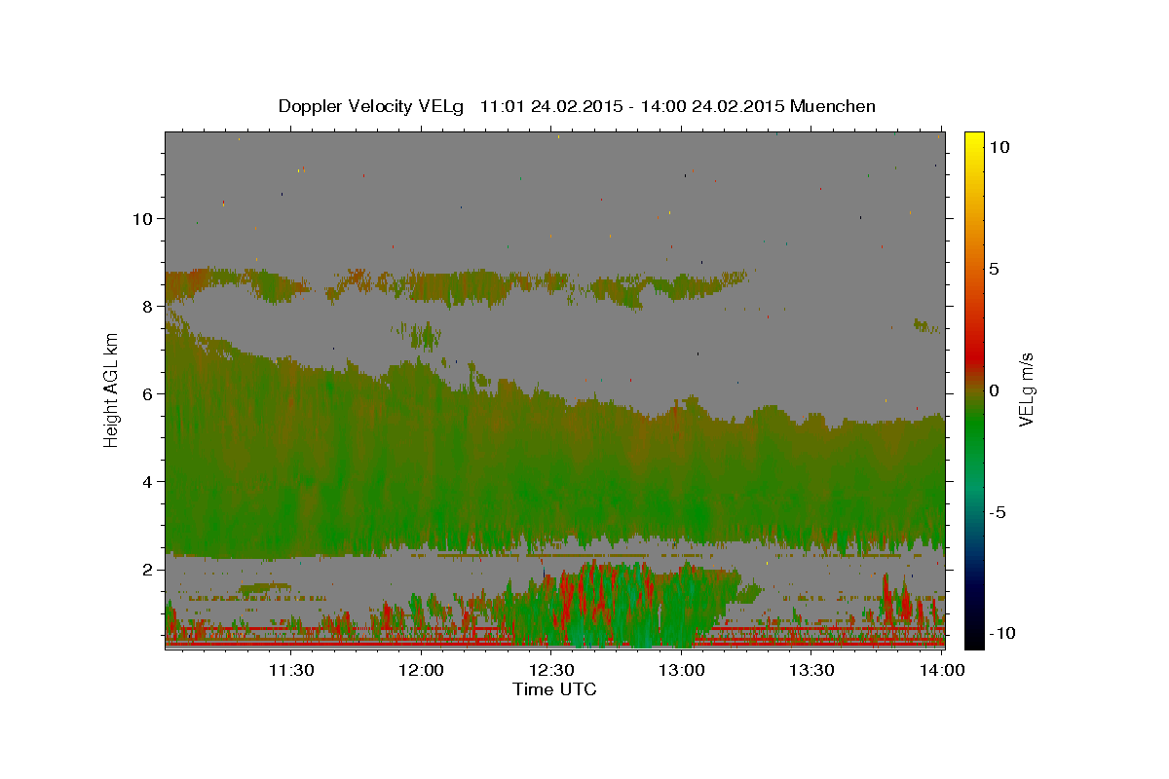Viewport: 1169px width, 779px height.
Task: Click the colorbar value 10 label
Action: pyautogui.click(x=999, y=146)
